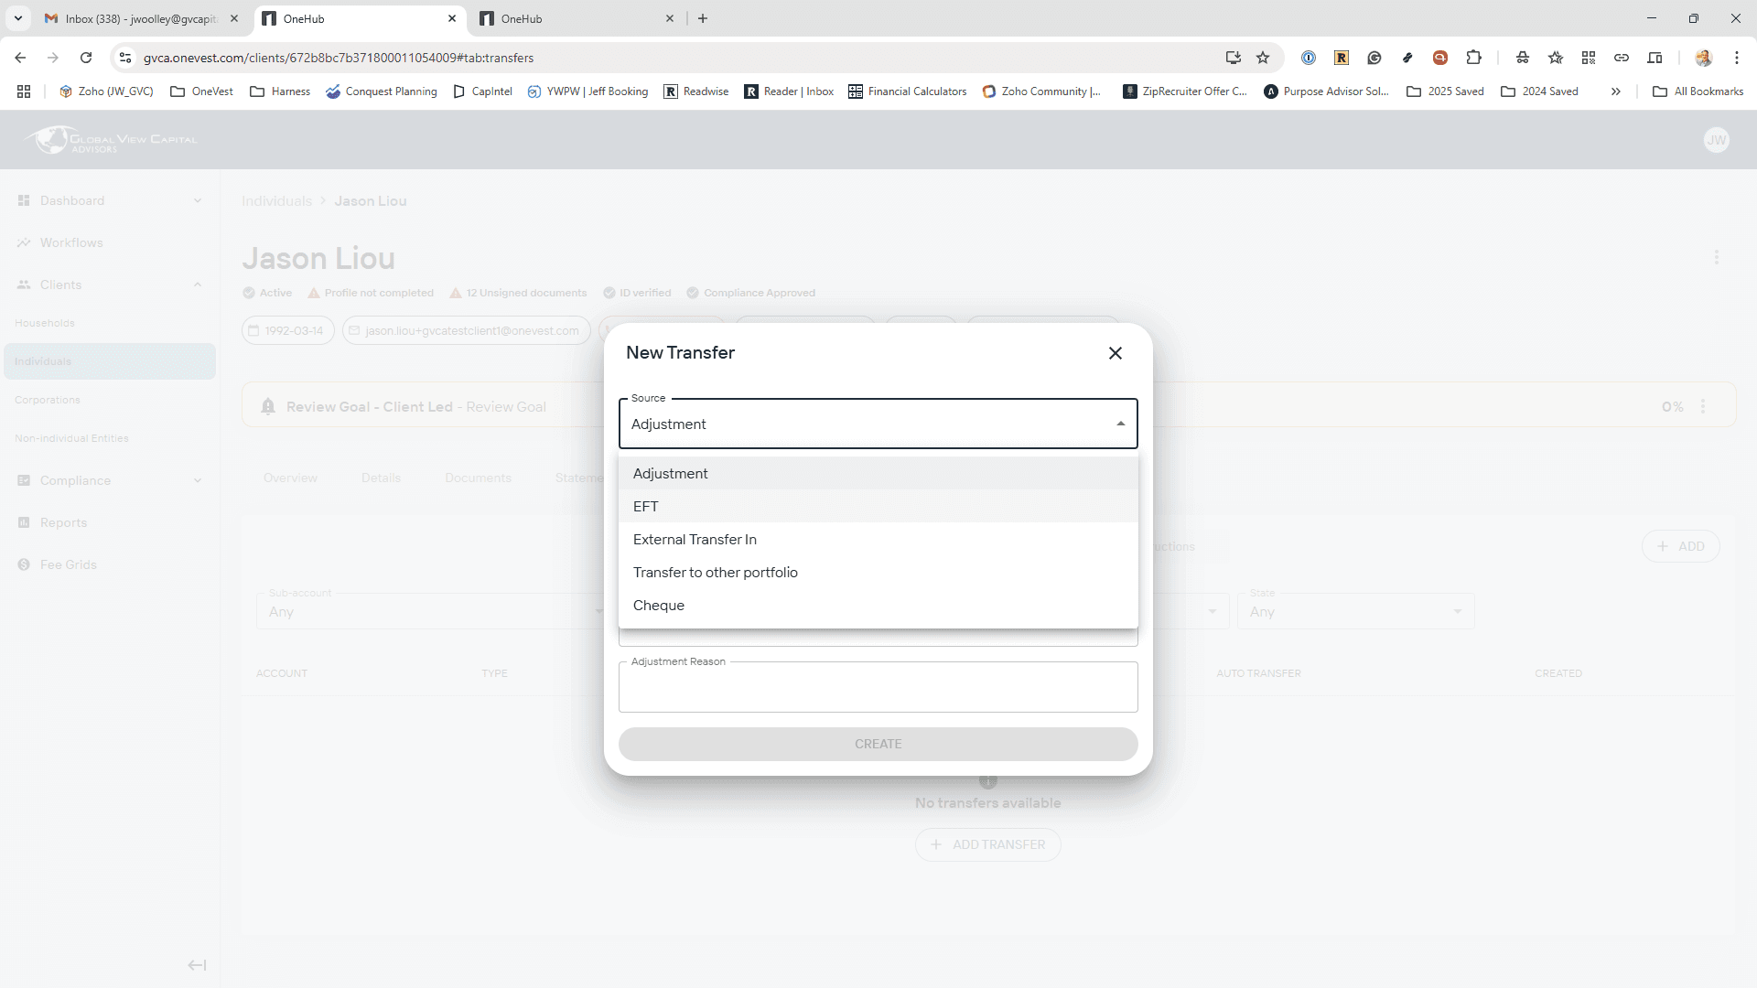Open browser extensions puzzle icon

pyautogui.click(x=1473, y=58)
